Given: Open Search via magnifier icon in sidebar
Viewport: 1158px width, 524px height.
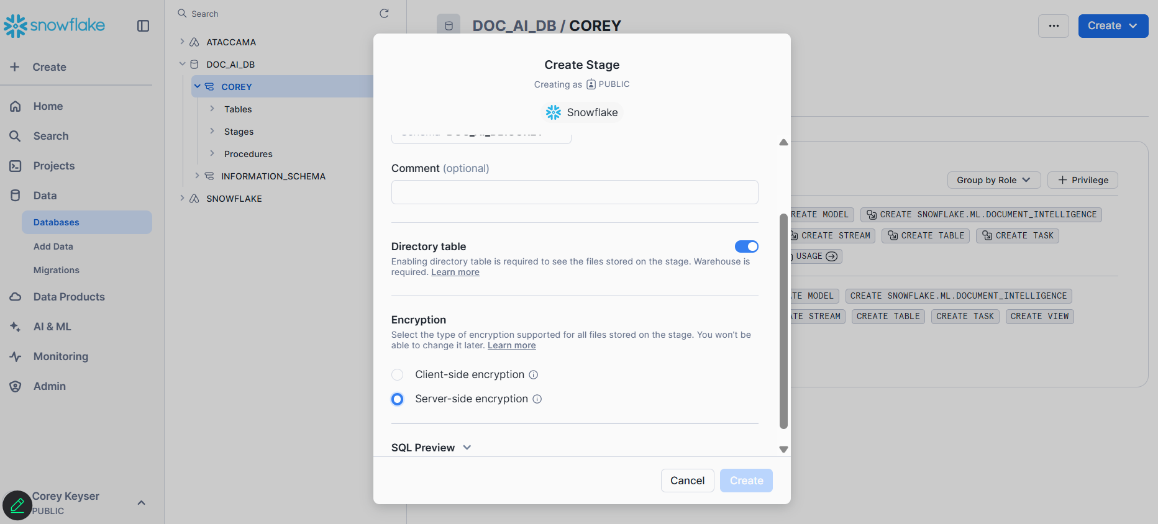Looking at the screenshot, I should (16, 136).
